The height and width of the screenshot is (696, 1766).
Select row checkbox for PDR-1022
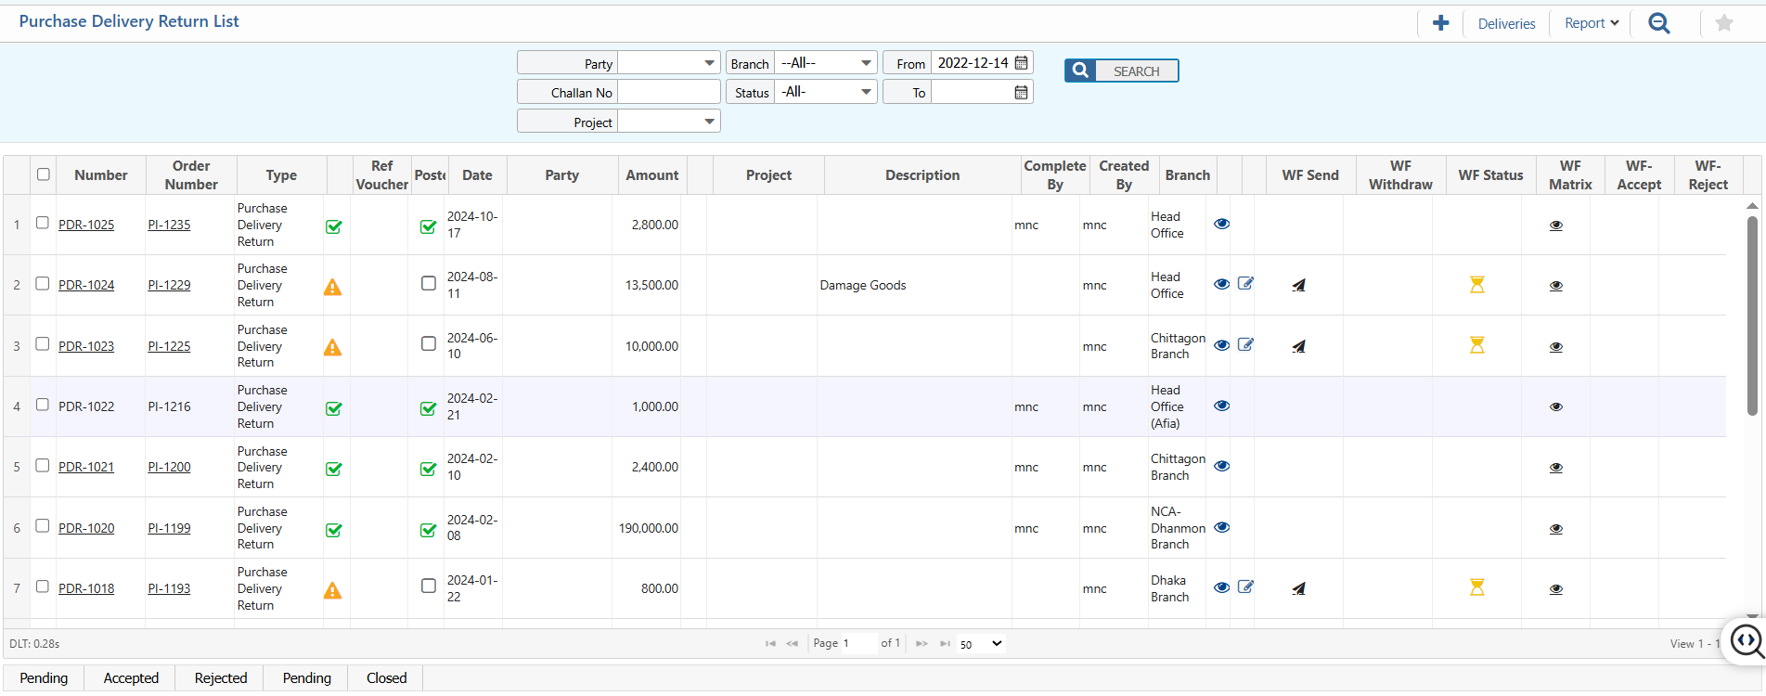pyautogui.click(x=42, y=405)
